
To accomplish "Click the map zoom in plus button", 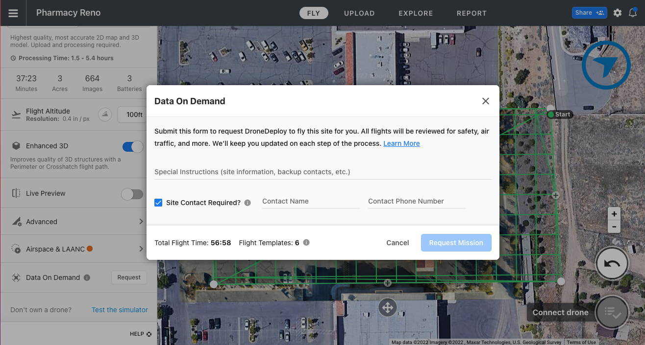I will (x=614, y=214).
